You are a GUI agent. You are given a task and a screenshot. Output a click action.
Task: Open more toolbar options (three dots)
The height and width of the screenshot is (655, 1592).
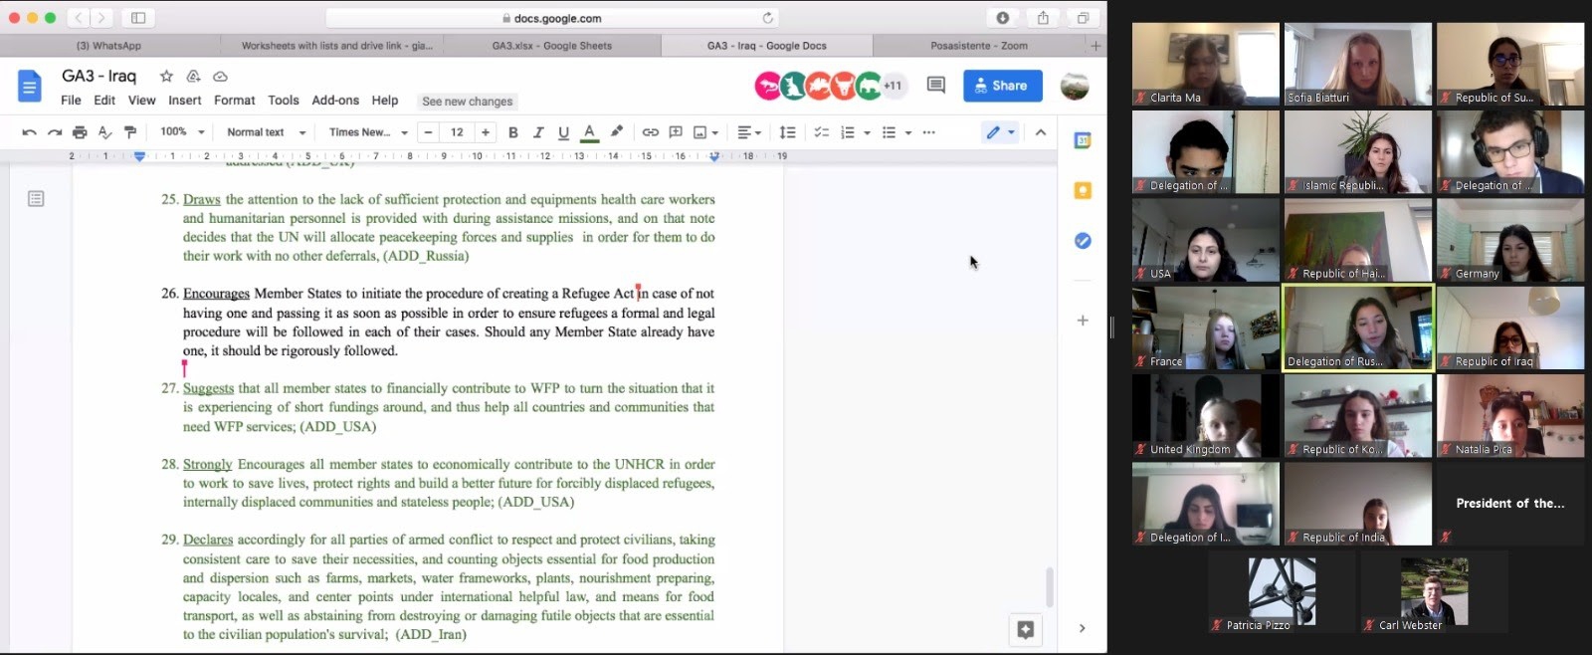click(x=928, y=132)
